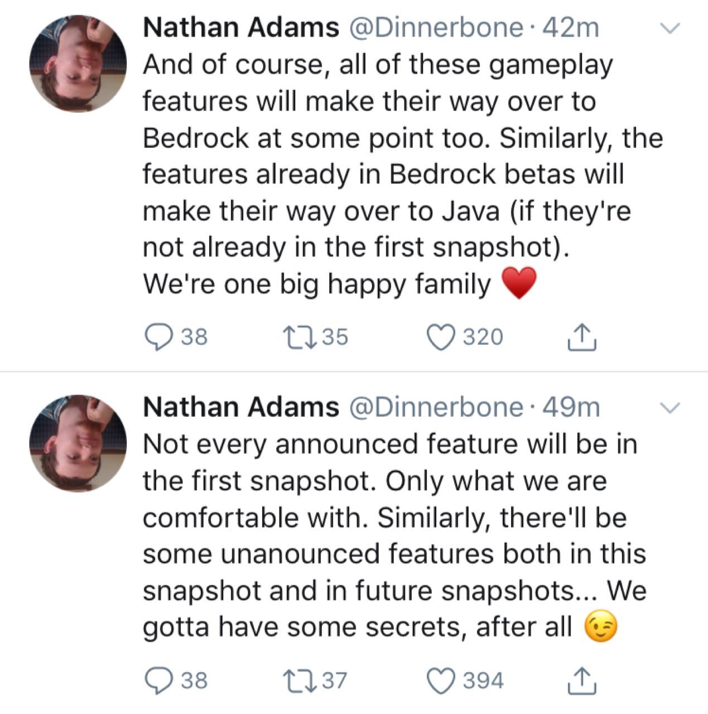The image size is (708, 714).
Task: Open Nathan Adams name on 42m tweet
Action: (x=240, y=27)
